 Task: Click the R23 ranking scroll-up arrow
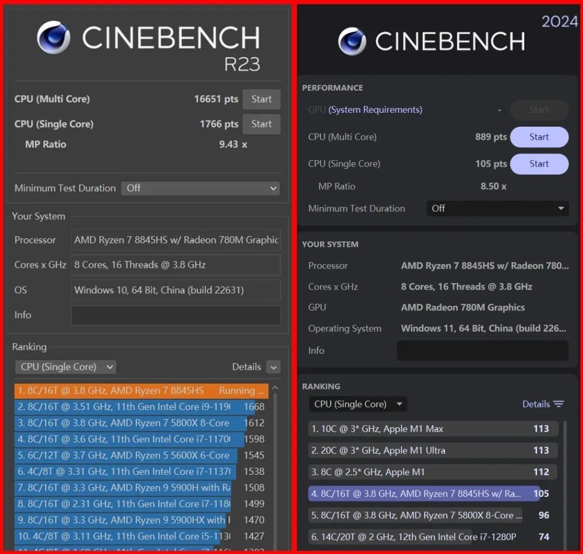click(275, 388)
